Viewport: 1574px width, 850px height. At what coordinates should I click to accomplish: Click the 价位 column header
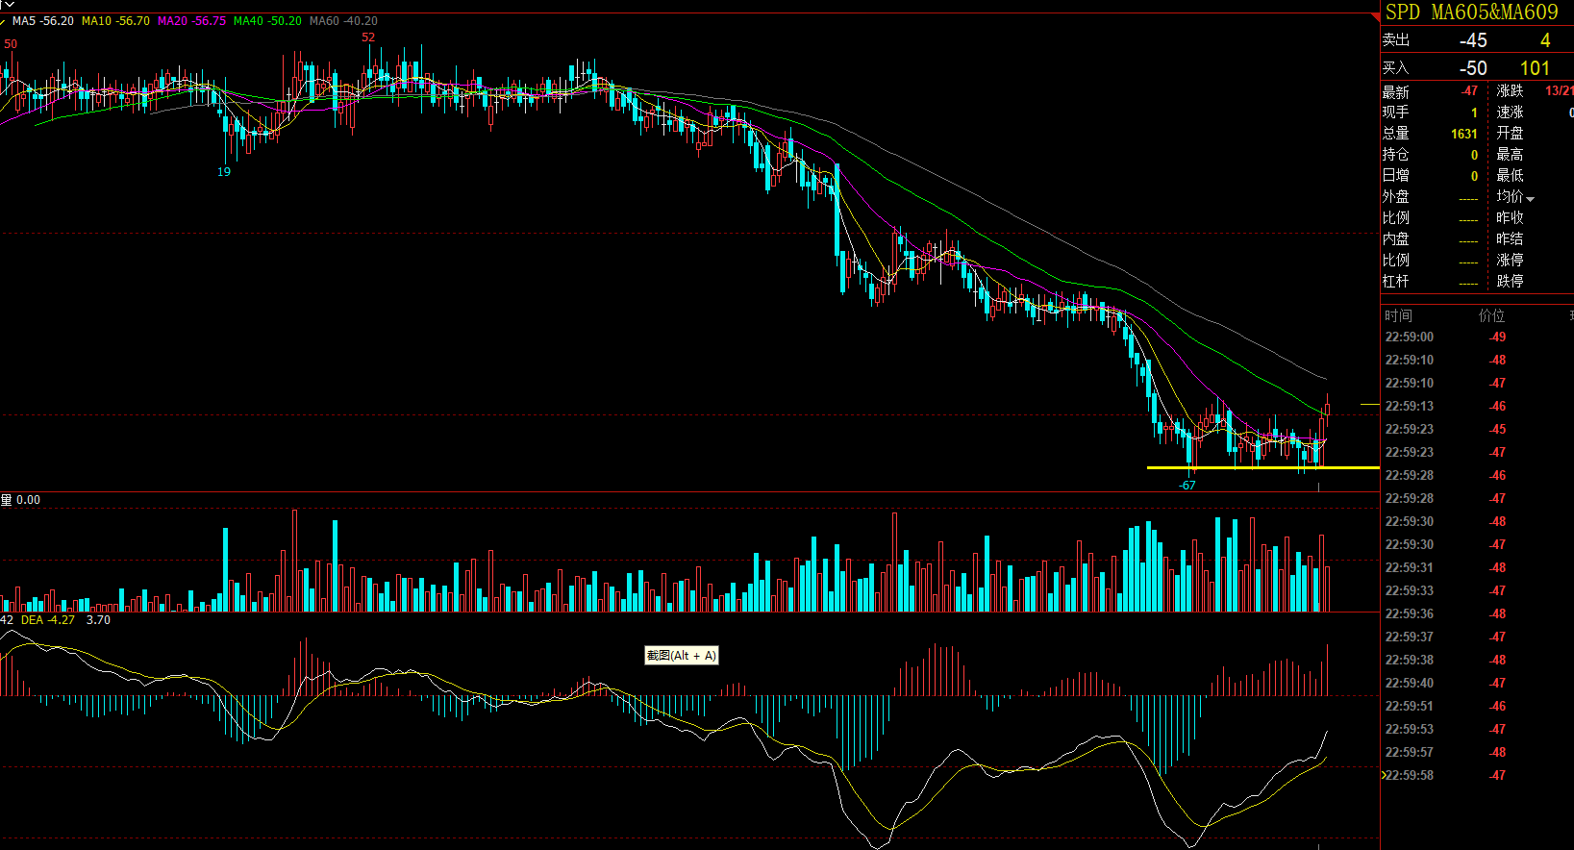1491,315
